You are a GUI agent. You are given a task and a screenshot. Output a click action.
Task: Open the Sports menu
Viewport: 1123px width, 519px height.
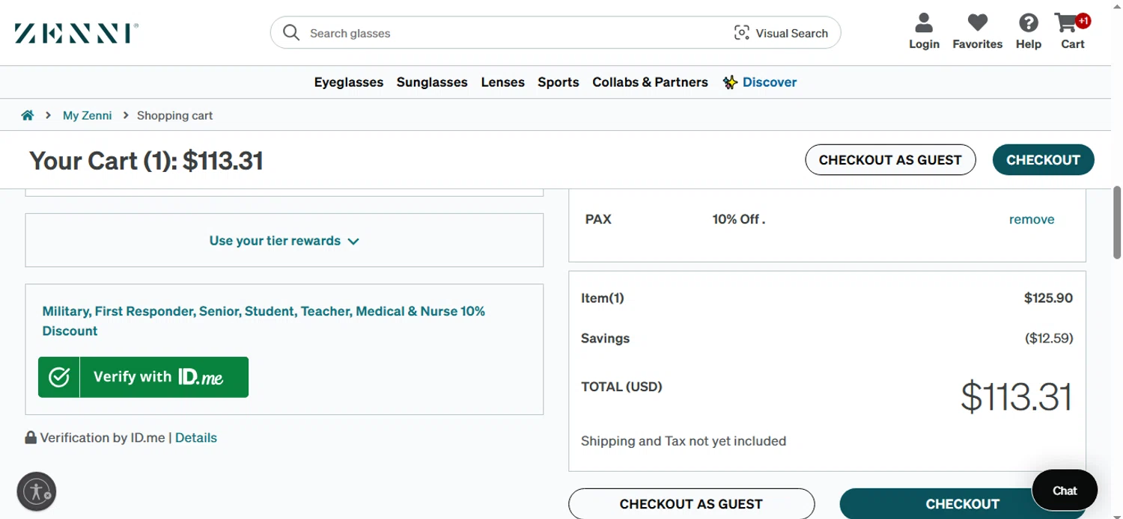coord(559,82)
